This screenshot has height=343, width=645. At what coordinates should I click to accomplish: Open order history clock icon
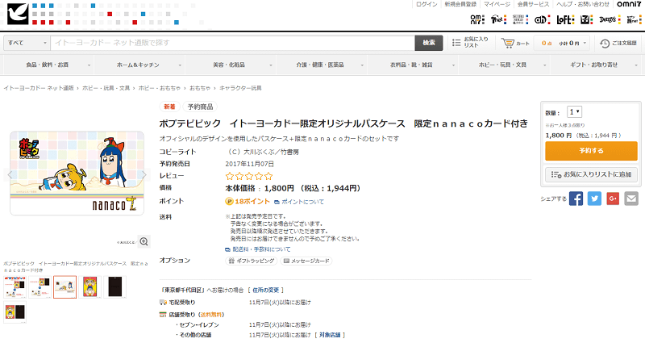[x=604, y=43]
